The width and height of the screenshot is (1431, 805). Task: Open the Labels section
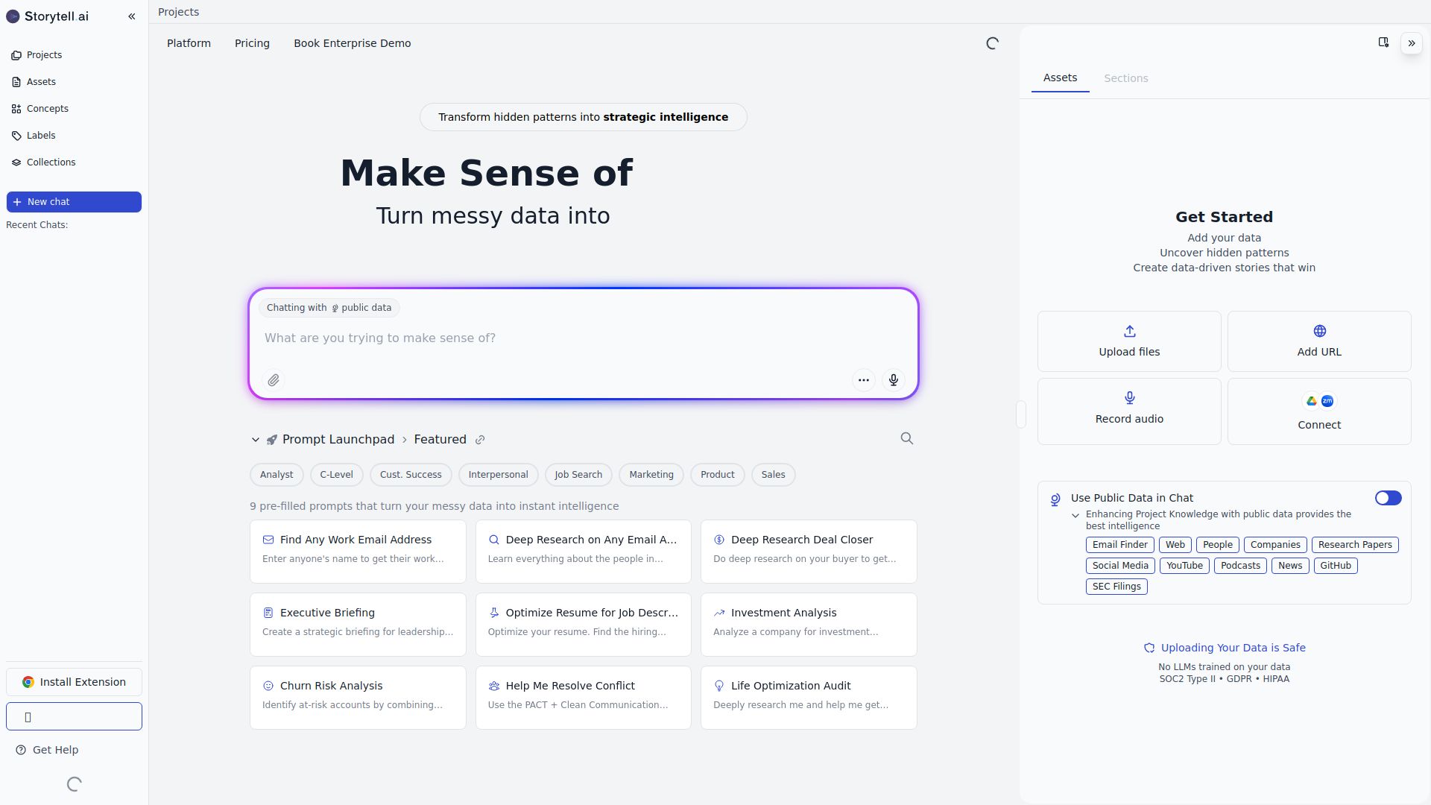point(40,135)
